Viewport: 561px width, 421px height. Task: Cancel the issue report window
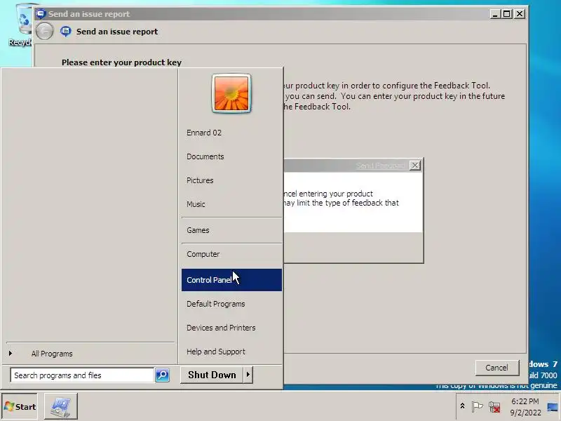point(496,368)
